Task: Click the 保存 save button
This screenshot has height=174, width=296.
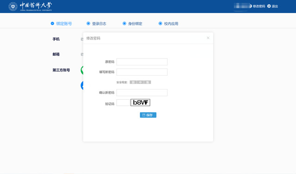Action: tap(148, 115)
